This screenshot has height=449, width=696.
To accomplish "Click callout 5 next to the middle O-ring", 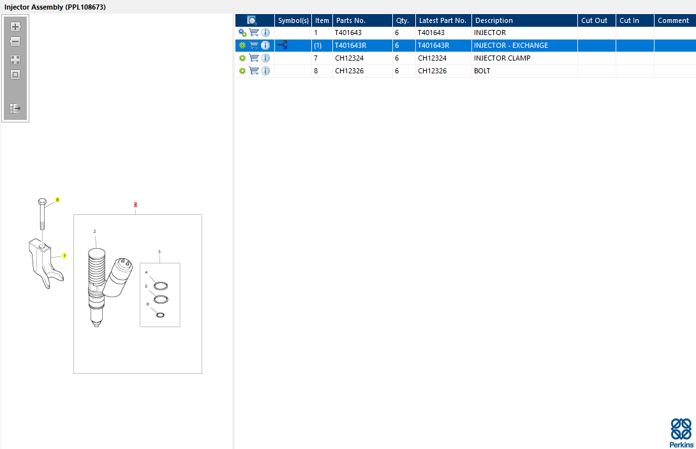I will 146,286.
